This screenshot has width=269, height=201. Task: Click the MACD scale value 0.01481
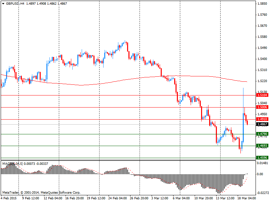[262, 163]
